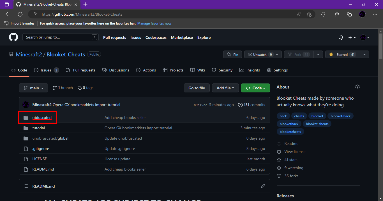Open the Edge favorites star-list icon

coord(337,14)
